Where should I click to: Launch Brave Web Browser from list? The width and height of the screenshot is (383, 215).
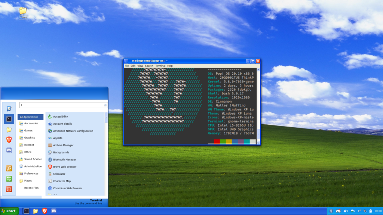(x=76, y=167)
